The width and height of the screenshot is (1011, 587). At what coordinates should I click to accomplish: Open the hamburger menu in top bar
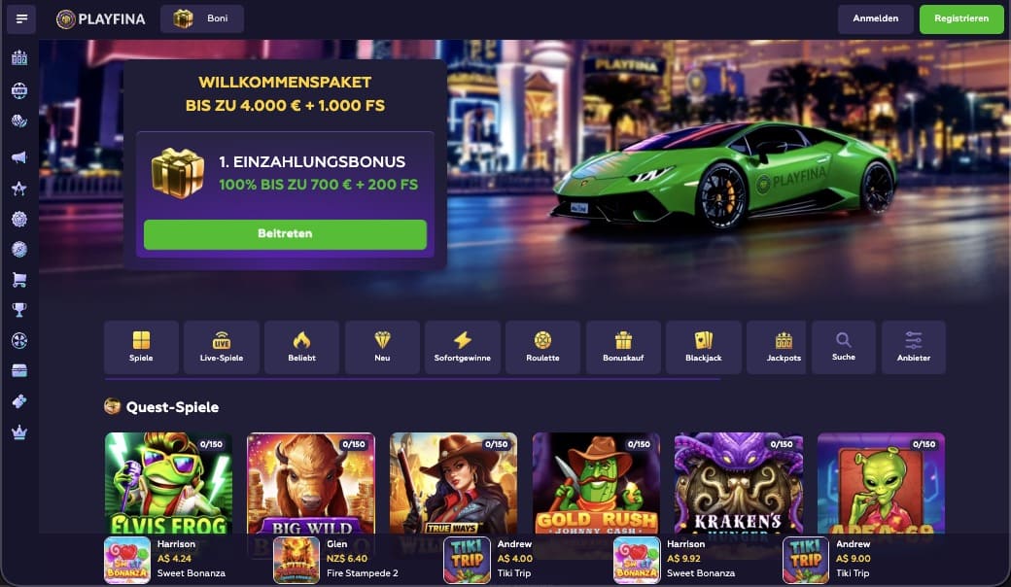tap(21, 18)
